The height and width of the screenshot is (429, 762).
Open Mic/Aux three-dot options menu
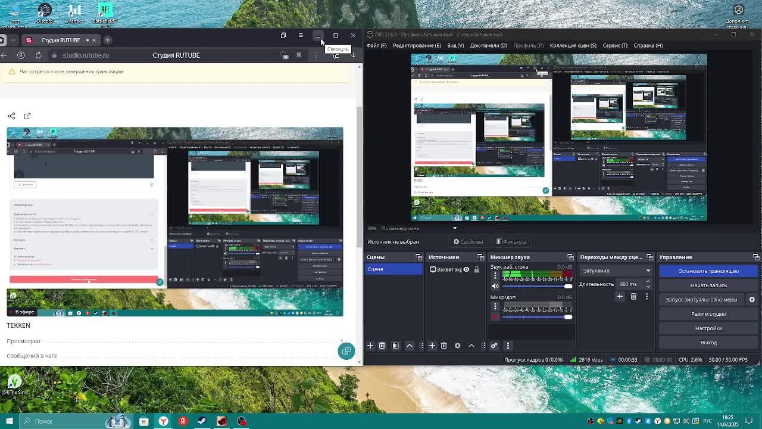(495, 306)
